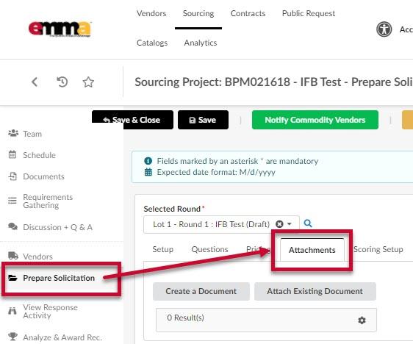Image resolution: width=413 pixels, height=344 pixels.
Task: Open Analyze & Award Rec. in sidebar
Action: (62, 337)
